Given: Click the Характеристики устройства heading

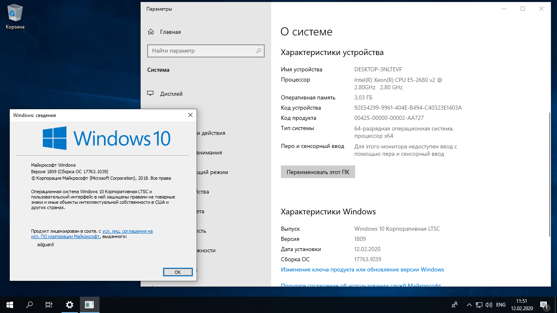Looking at the screenshot, I should [x=332, y=52].
